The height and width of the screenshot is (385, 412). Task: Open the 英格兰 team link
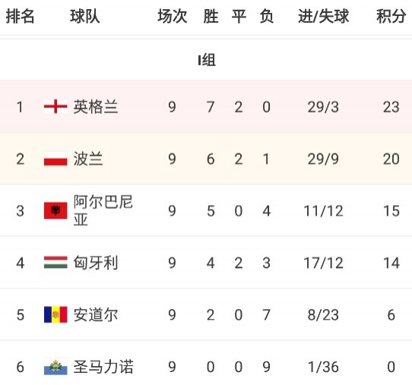pos(96,107)
